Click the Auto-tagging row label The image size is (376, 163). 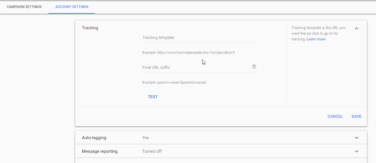[94, 138]
